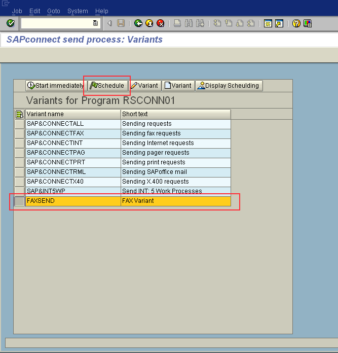
Task: Open the command field history dropdown
Action: 95,23
